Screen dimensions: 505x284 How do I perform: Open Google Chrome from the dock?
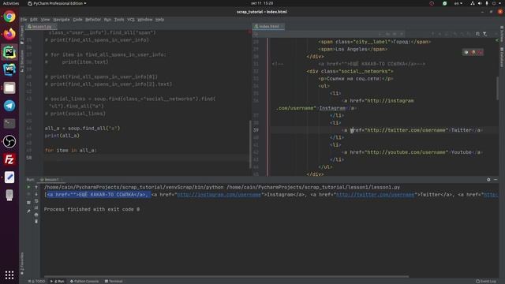coord(9,17)
